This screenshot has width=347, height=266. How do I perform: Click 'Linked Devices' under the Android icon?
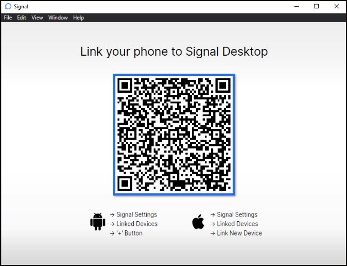(x=136, y=224)
